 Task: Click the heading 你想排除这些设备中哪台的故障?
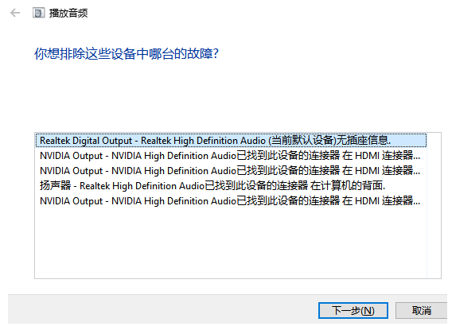127,53
